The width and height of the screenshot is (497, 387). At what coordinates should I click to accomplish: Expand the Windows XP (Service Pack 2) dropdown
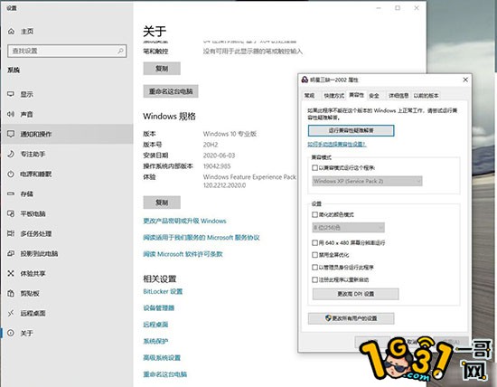tap(367, 181)
